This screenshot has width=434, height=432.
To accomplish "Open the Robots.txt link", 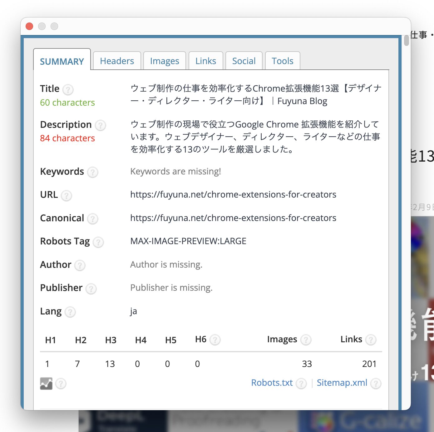I will (x=272, y=383).
